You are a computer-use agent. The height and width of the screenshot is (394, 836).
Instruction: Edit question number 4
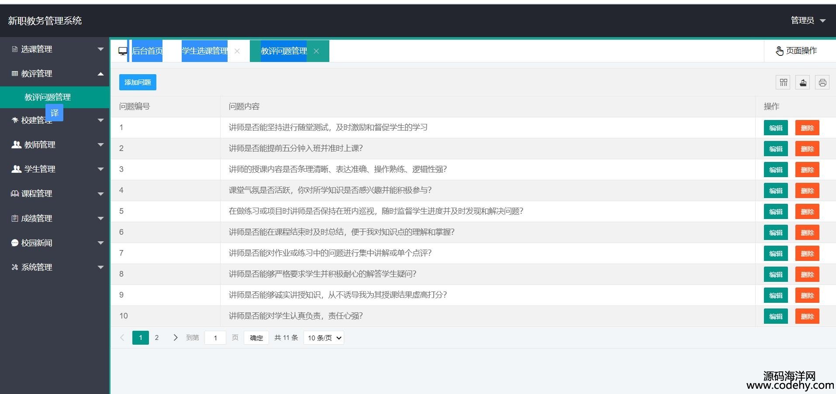(776, 191)
